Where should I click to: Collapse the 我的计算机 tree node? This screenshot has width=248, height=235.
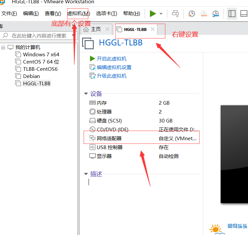pyautogui.click(x=3, y=47)
